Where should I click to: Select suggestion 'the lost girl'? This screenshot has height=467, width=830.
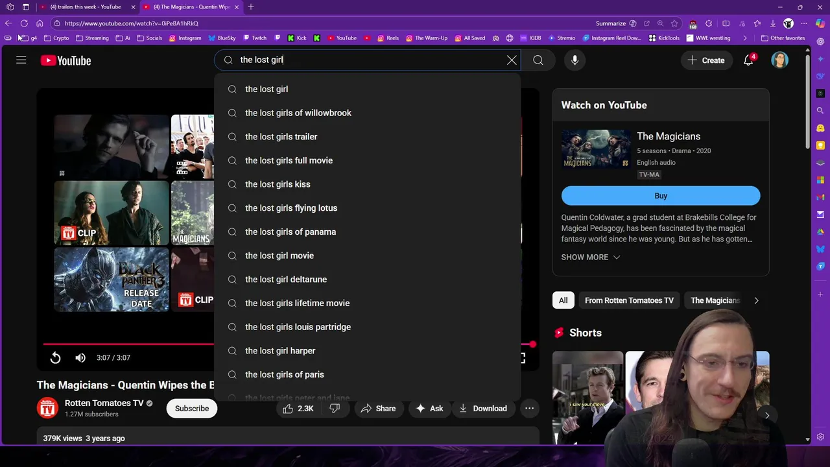[x=367, y=89]
